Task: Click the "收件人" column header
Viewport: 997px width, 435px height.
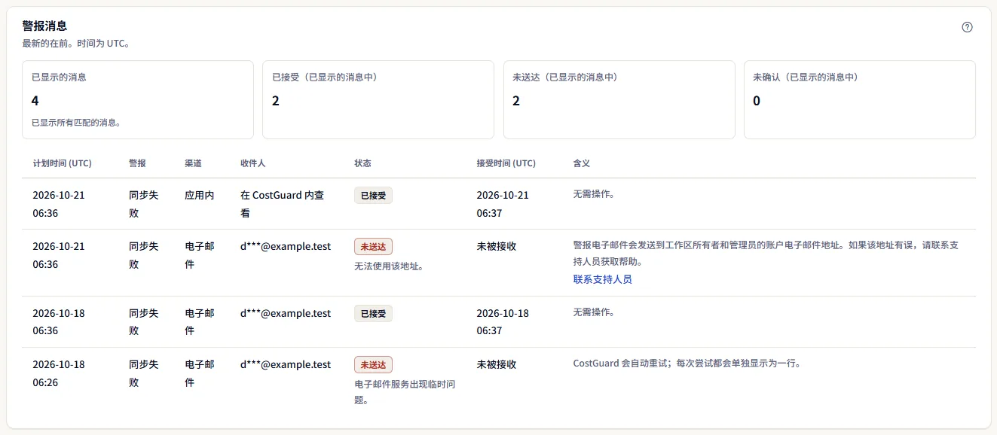Action: pos(253,163)
